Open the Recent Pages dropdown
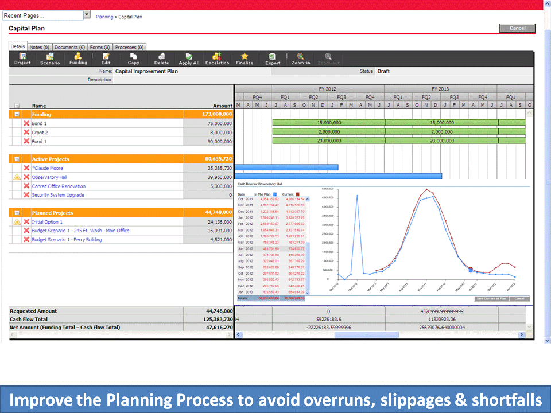 click(x=87, y=15)
